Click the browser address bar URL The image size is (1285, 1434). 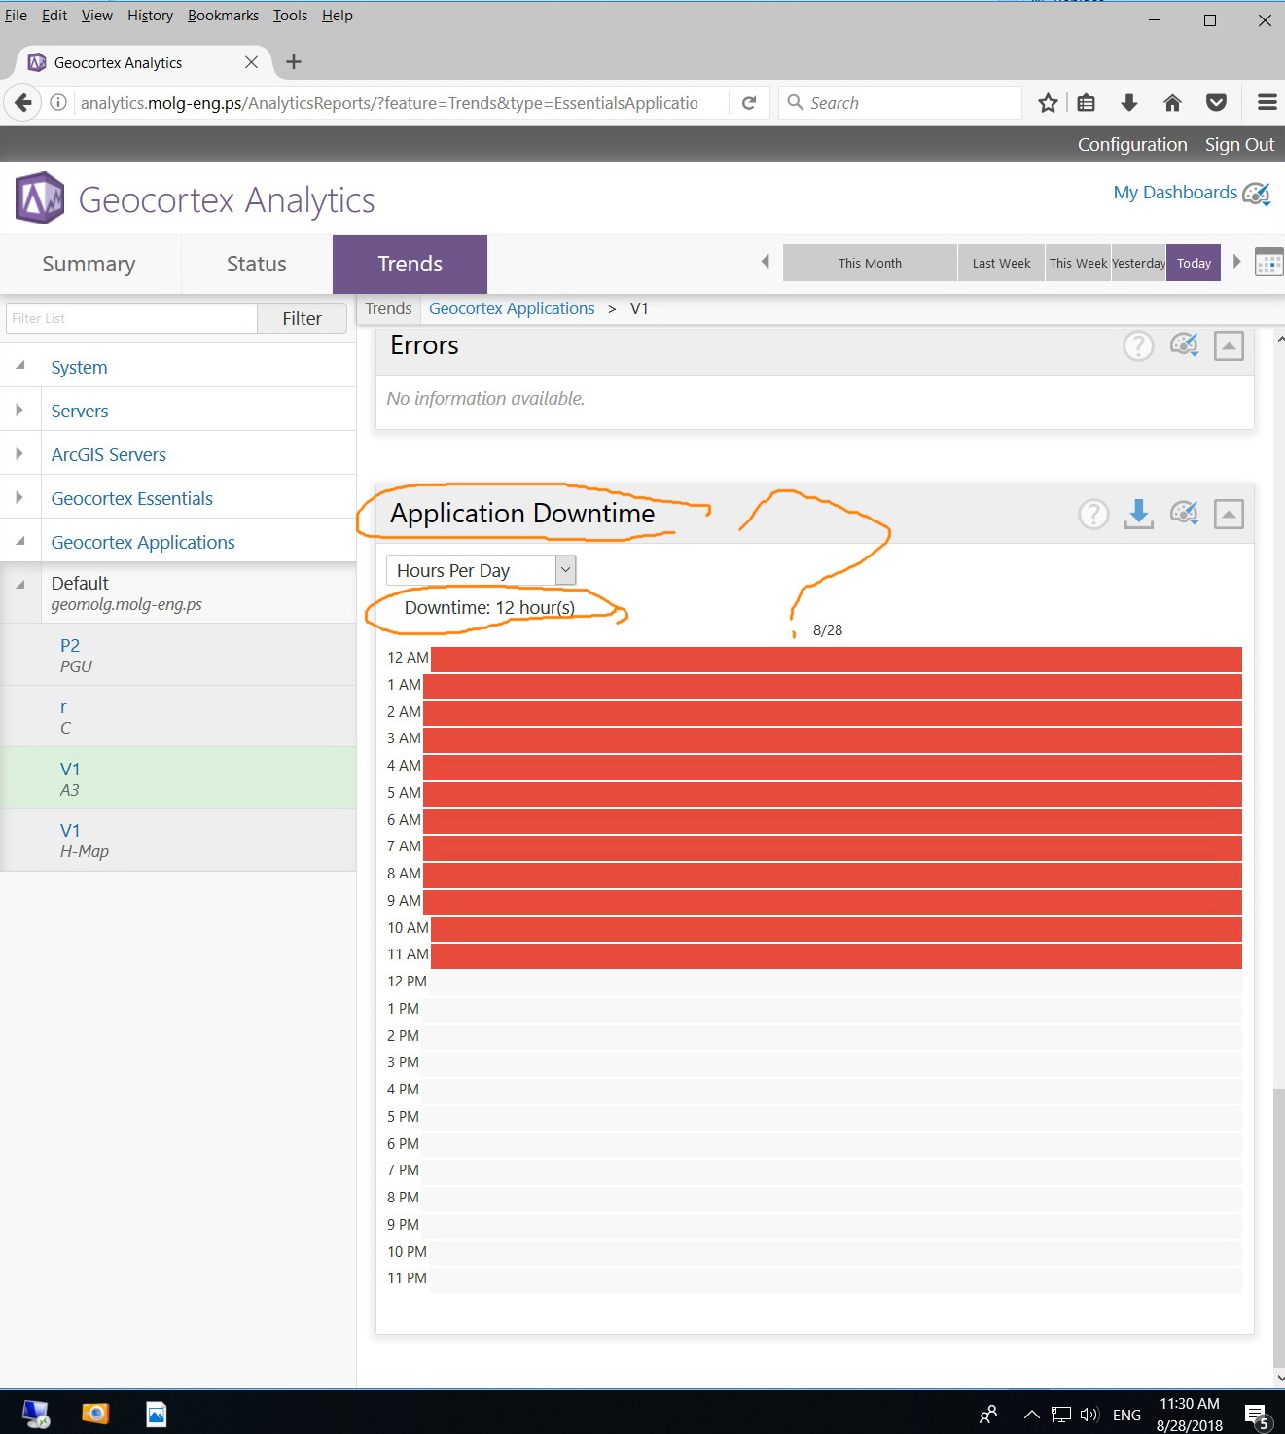(389, 102)
